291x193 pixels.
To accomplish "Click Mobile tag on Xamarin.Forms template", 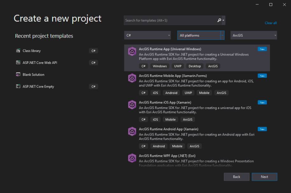I will tap(204, 93).
